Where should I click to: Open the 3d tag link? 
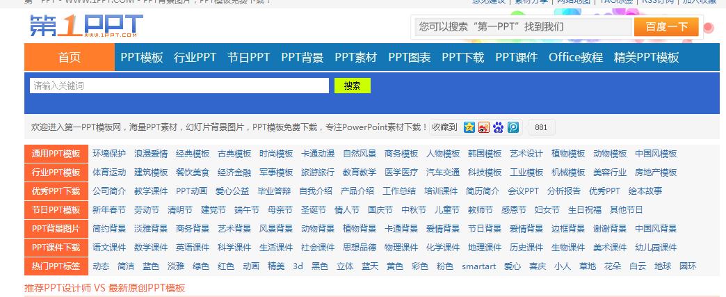tap(298, 266)
